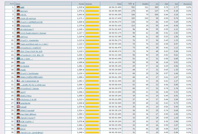Viewport: 198px width, 134px height.
Task: Click the activity bar for rank 1 player
Action: coord(92,7)
